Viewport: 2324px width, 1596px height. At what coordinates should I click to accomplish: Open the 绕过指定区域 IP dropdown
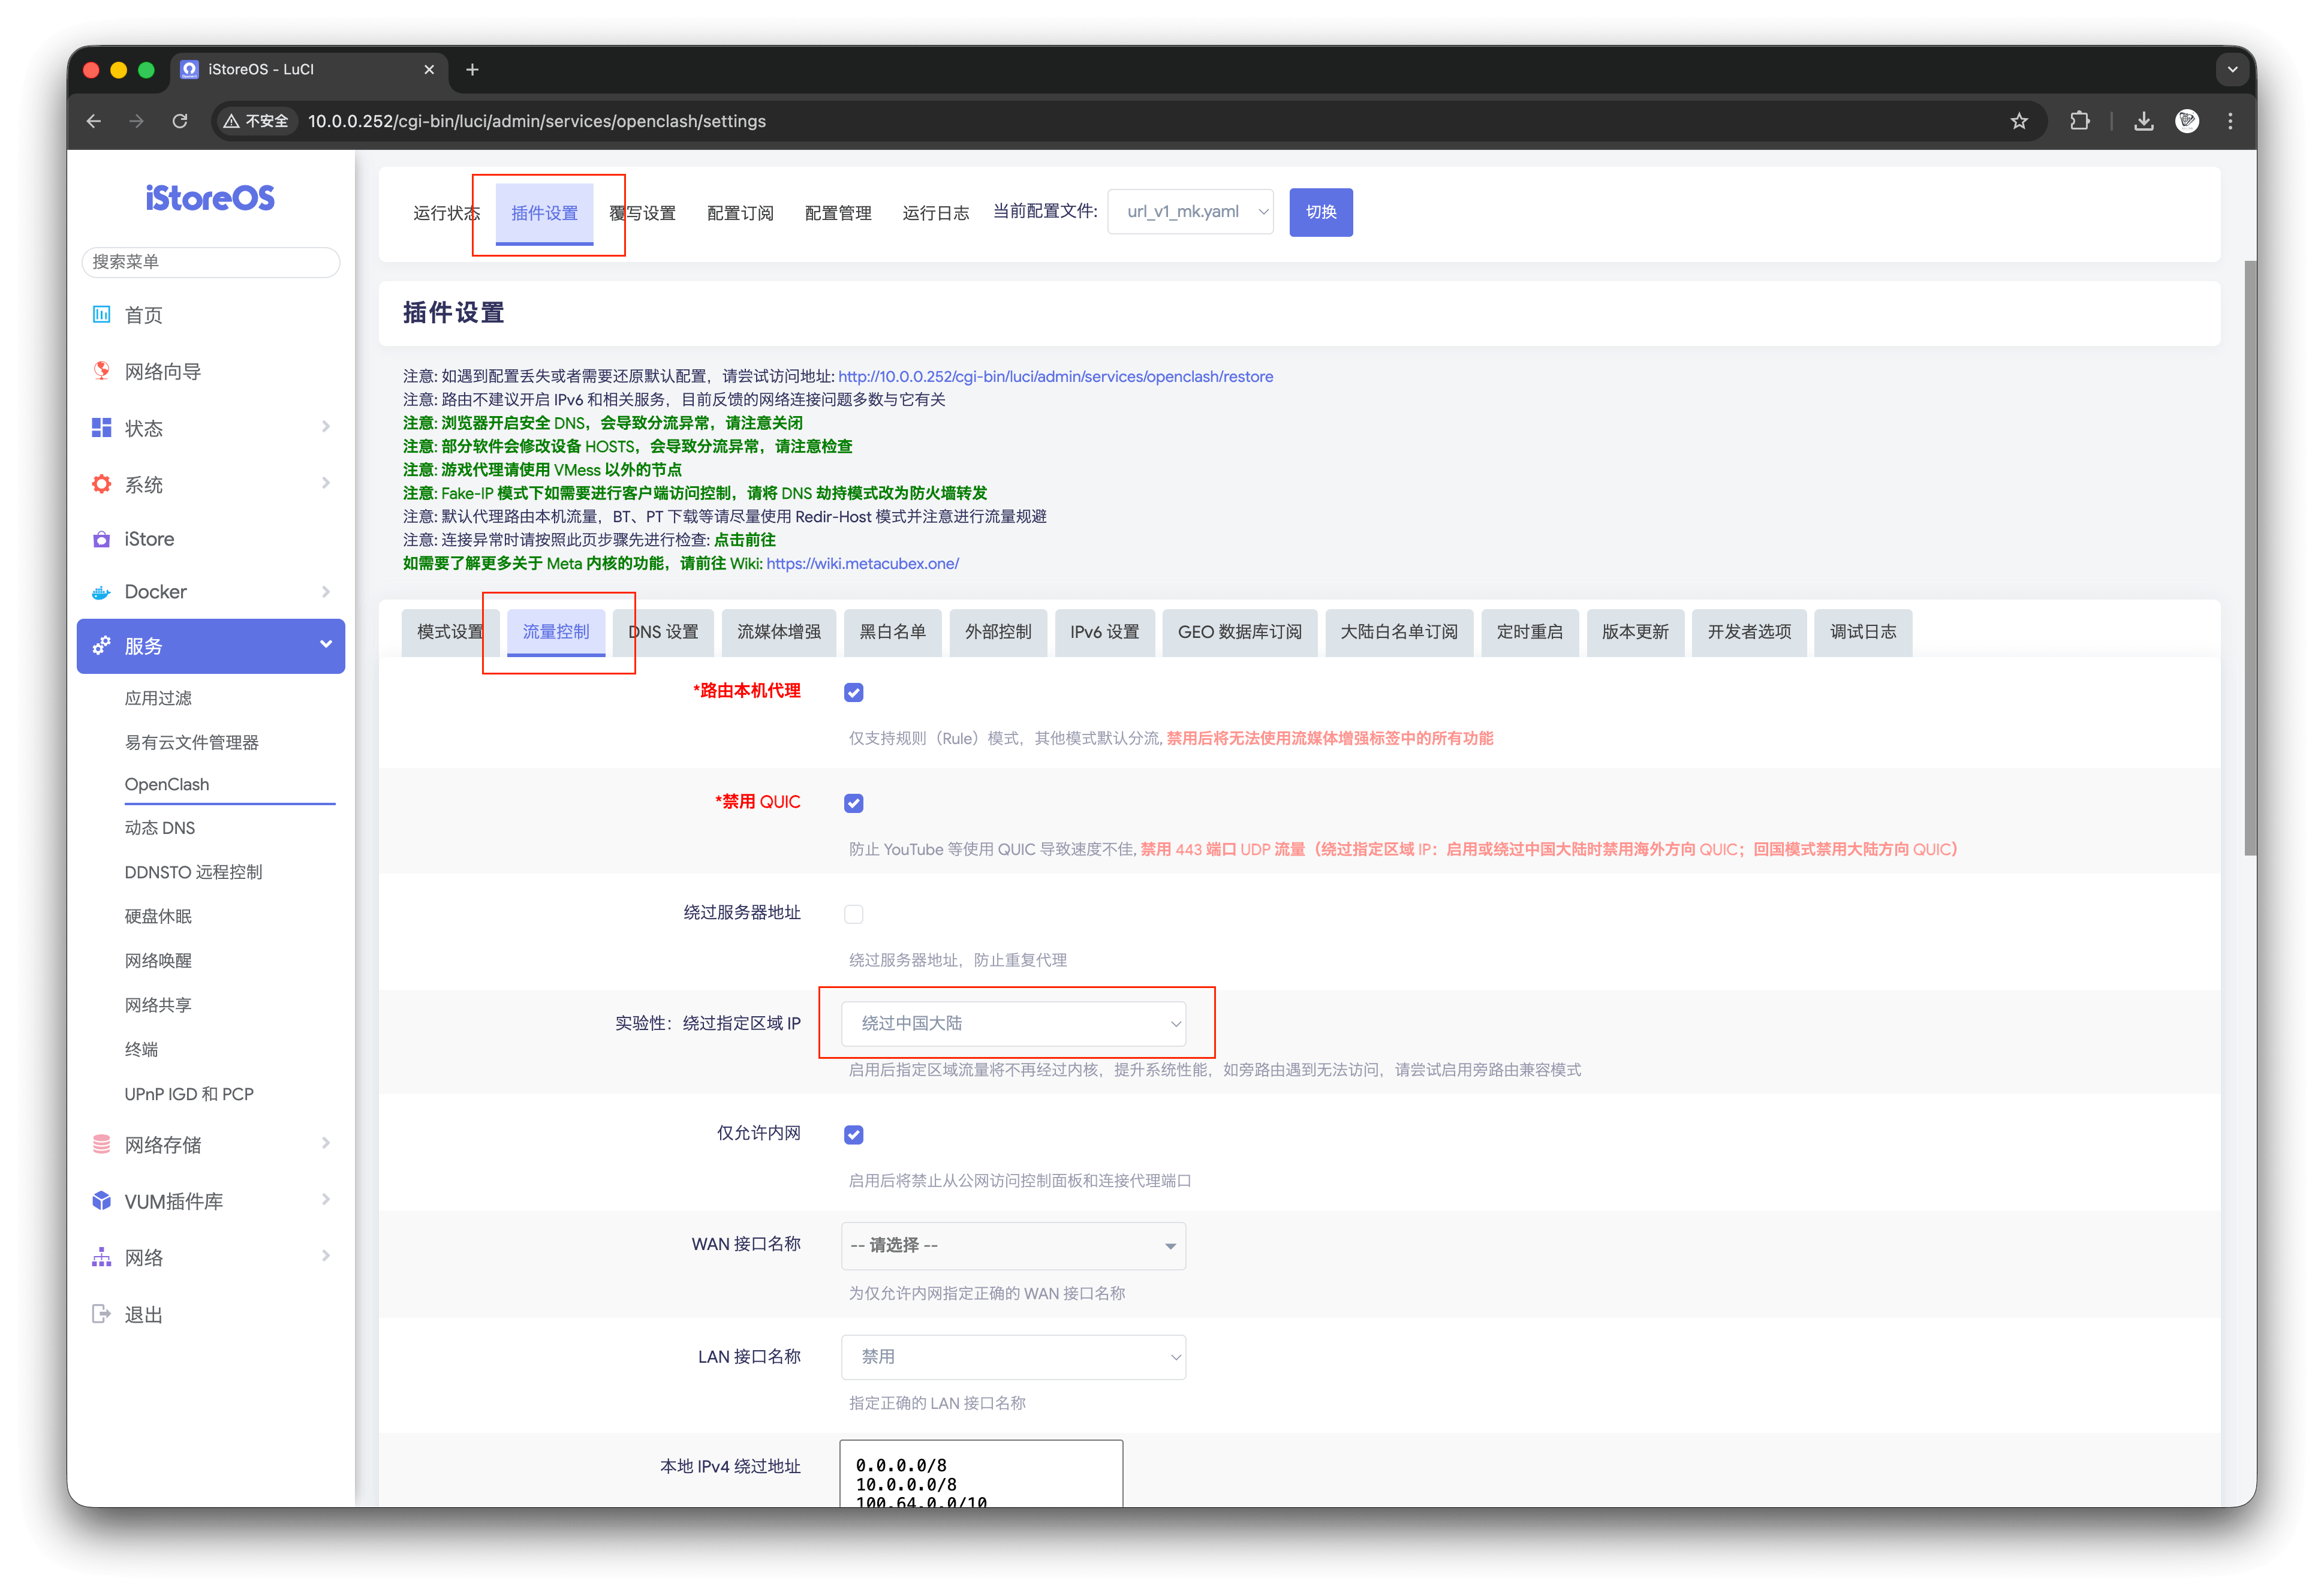(1013, 1023)
